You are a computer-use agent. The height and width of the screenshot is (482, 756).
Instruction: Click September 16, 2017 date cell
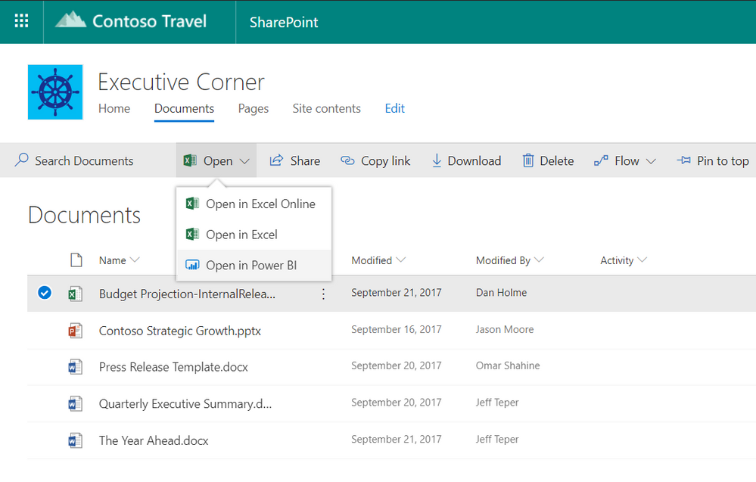click(x=397, y=329)
